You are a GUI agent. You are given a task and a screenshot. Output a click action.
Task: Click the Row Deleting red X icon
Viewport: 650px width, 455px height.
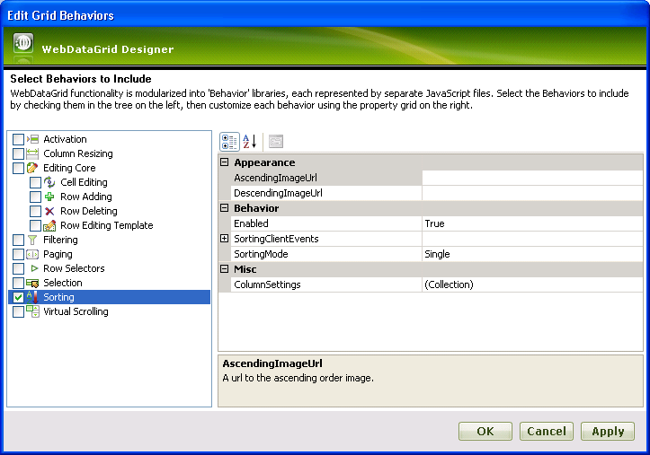[50, 211]
